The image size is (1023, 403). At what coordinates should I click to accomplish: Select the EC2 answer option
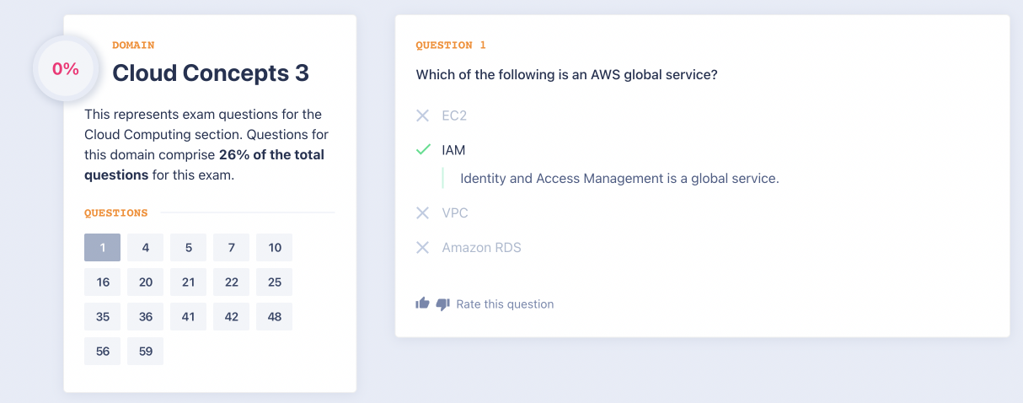click(x=455, y=116)
